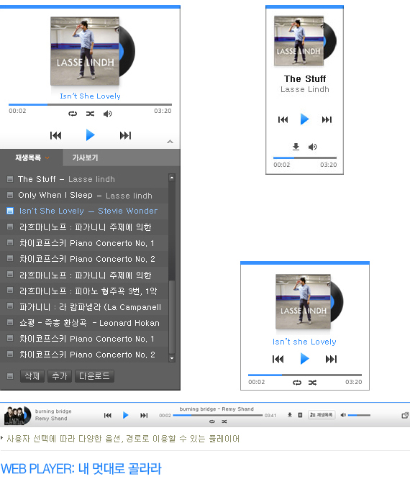Download burning bridge from the bar player
This screenshot has width=410, height=479.
(x=290, y=415)
